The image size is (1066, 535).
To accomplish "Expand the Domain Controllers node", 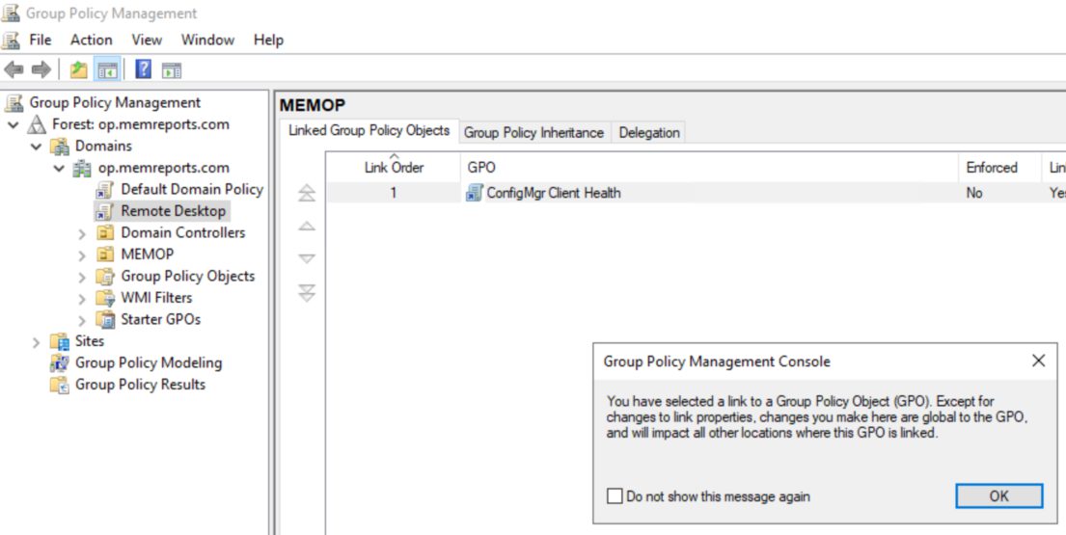I will pyautogui.click(x=82, y=234).
